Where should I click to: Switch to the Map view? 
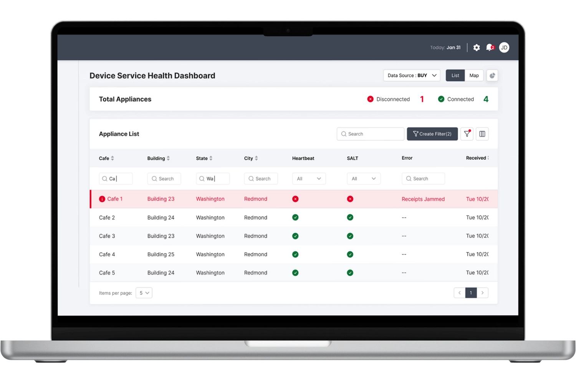click(474, 76)
